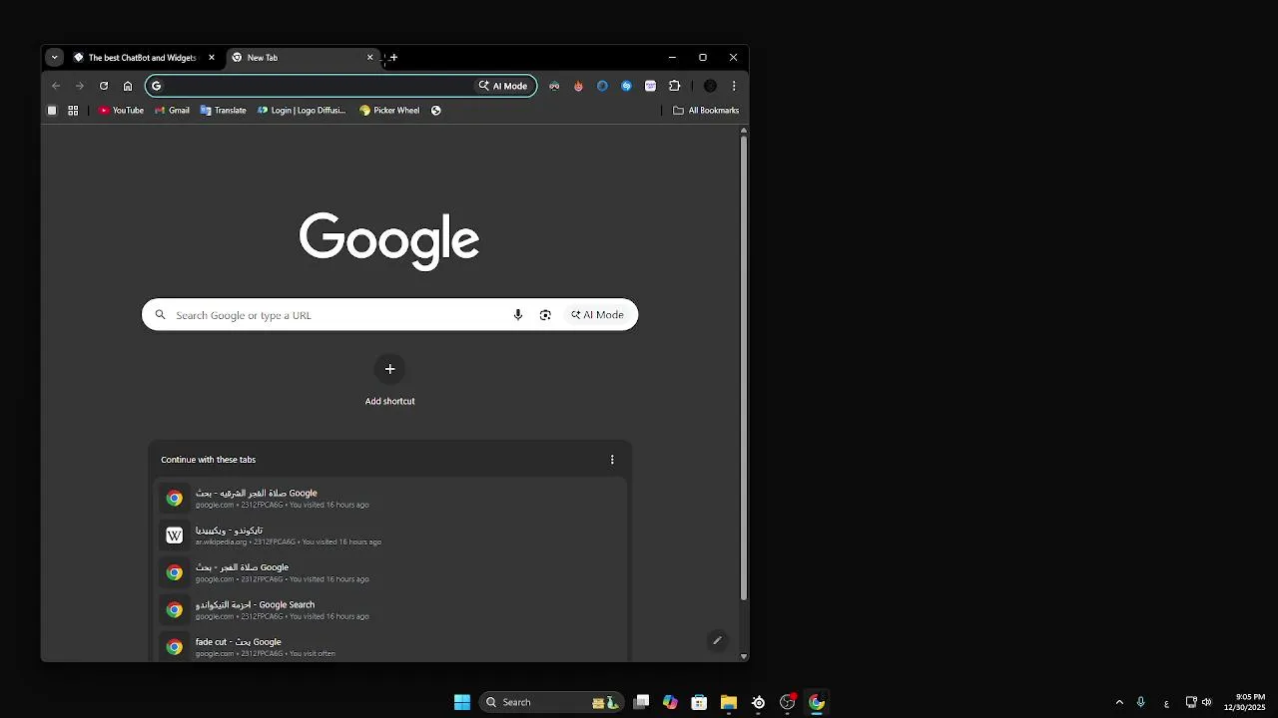Open Task View from the taskbar

[x=641, y=702]
